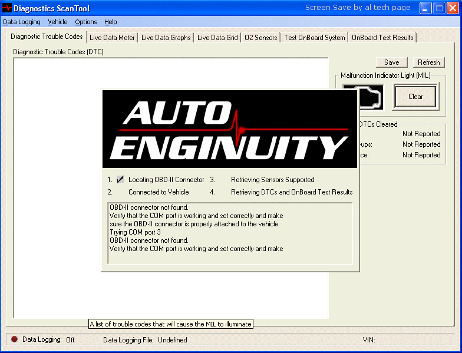Switch to the Live Data Meter tab
The height and width of the screenshot is (353, 462).
pyautogui.click(x=112, y=38)
